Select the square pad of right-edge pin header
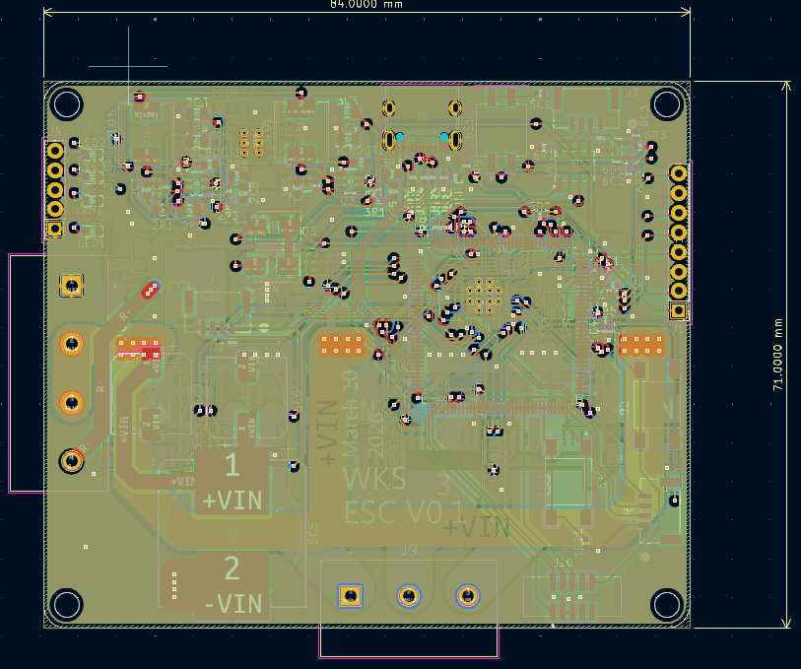 678,310
